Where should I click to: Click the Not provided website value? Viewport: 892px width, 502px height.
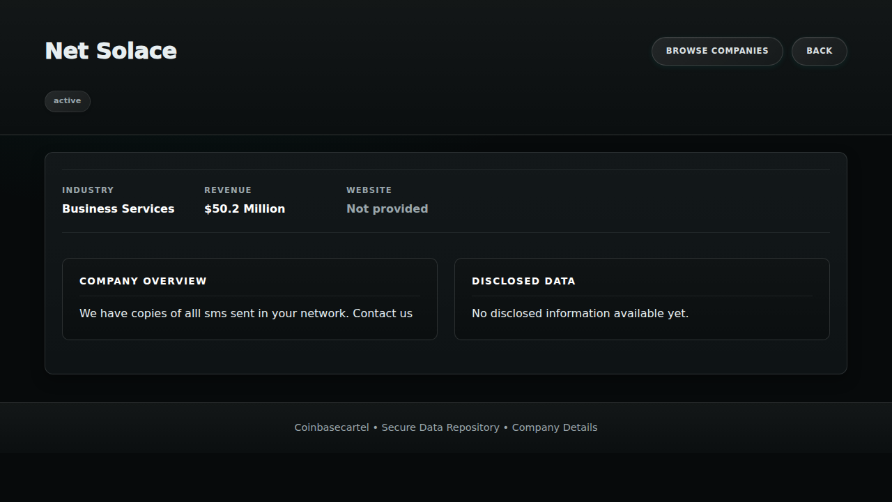point(387,209)
